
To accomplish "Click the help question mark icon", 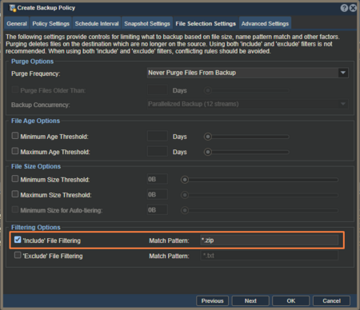I will tap(344, 8).
